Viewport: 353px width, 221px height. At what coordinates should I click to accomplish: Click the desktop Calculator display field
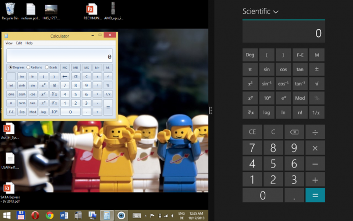pos(59,55)
